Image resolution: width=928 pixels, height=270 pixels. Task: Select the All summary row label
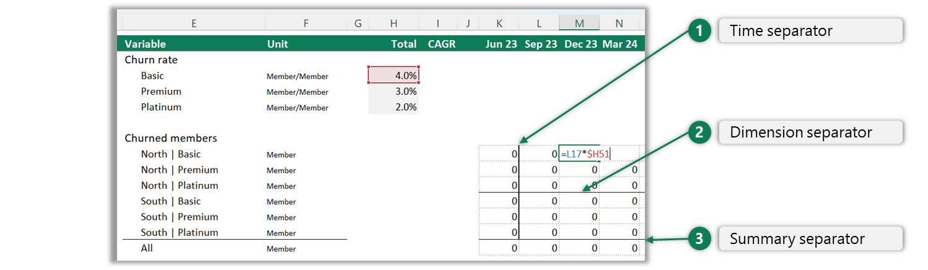[147, 248]
